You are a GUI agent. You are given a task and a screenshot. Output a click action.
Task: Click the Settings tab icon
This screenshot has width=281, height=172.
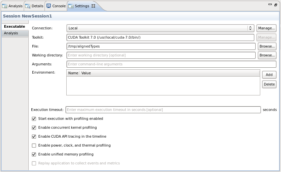tap(71, 6)
